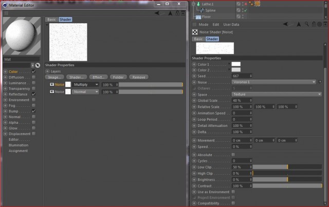
Task: Click the Lathe.1 object icon
Action: tap(198, 4)
